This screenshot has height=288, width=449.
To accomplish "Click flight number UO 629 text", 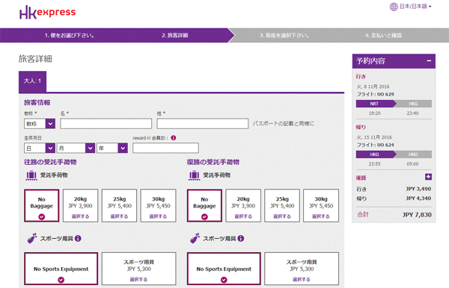I will coord(385,94).
